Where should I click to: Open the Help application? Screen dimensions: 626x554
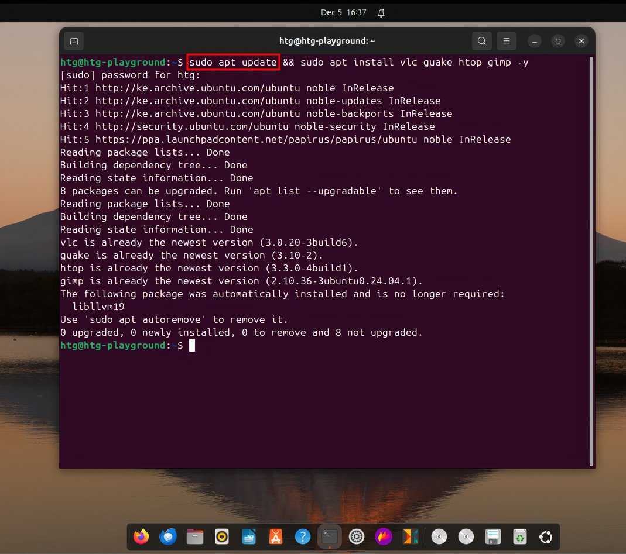click(303, 536)
